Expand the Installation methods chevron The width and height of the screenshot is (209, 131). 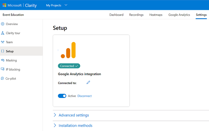click(55, 125)
